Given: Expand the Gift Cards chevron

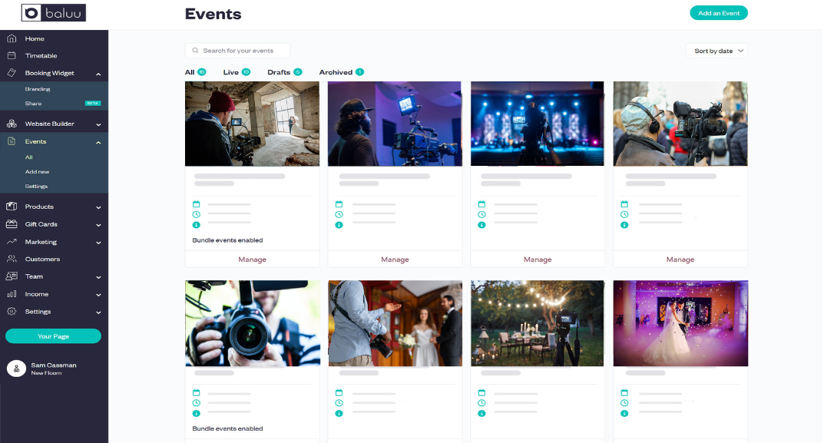Looking at the screenshot, I should [x=98, y=225].
